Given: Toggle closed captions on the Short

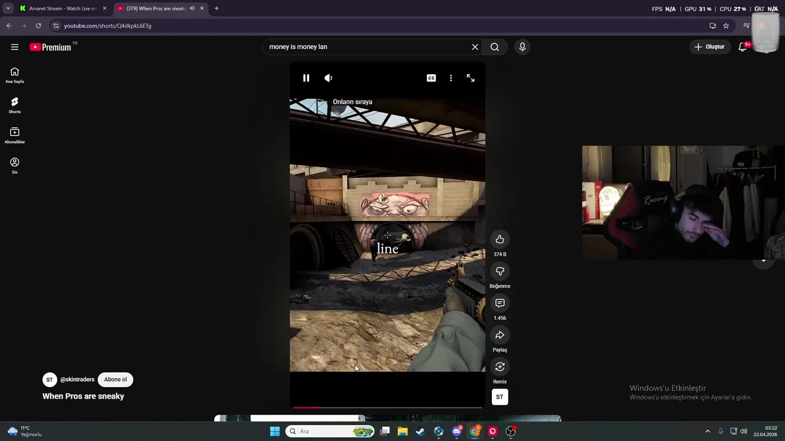Looking at the screenshot, I should (431, 78).
